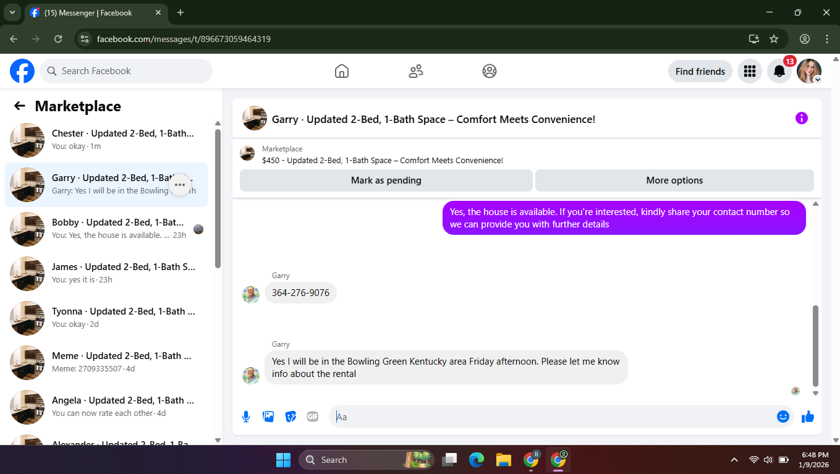Open the Groups icon in top navigation
The image size is (840, 474).
coord(490,71)
